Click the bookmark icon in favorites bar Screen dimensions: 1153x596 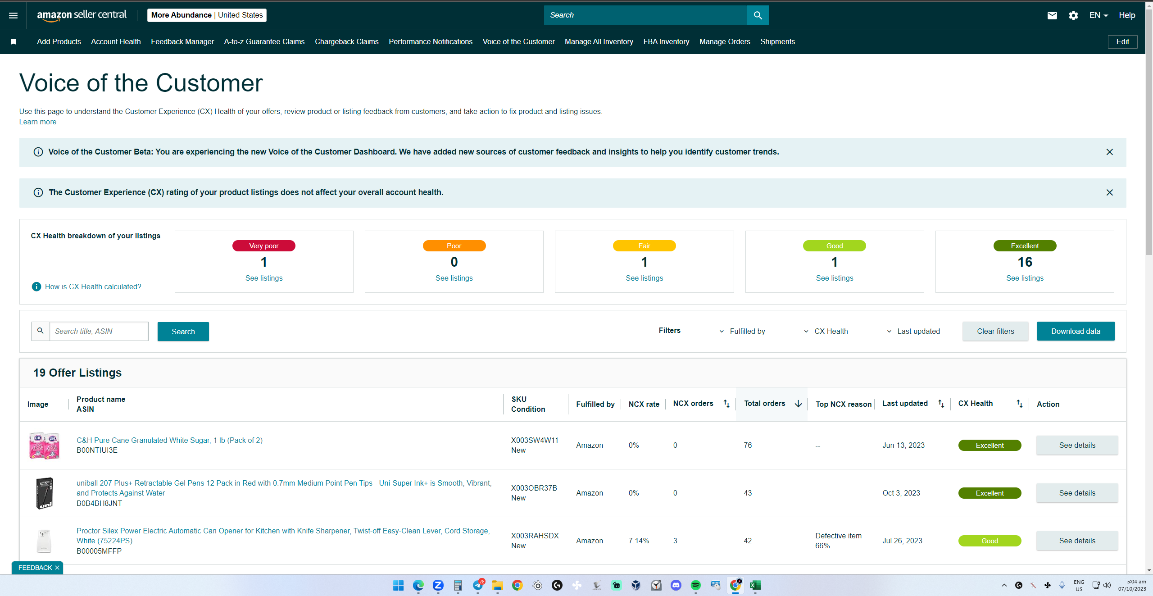point(14,41)
